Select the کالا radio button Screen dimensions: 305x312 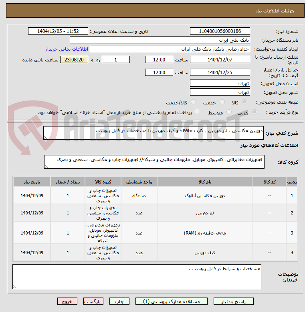click(244, 102)
